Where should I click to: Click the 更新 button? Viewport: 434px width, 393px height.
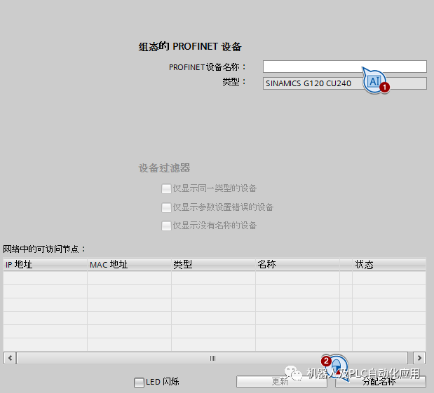[x=281, y=382]
